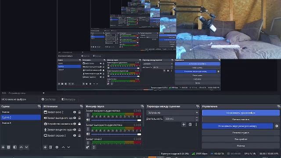281x158 pixels.
Task: Float the Источники dock panel
Action: 81,106
